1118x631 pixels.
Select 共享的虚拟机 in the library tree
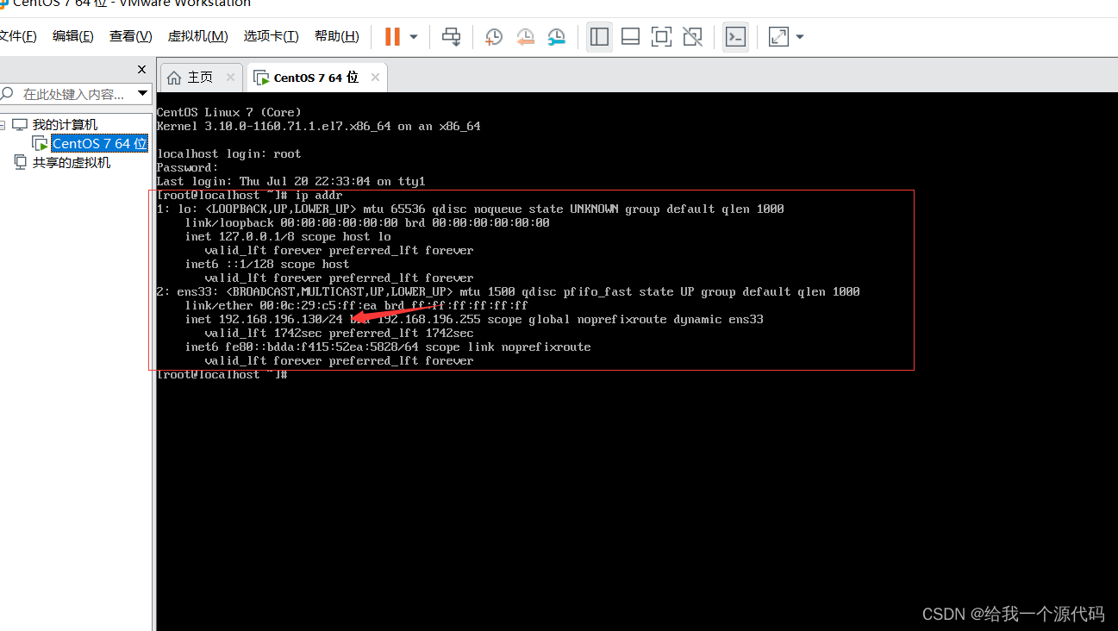pyautogui.click(x=72, y=163)
